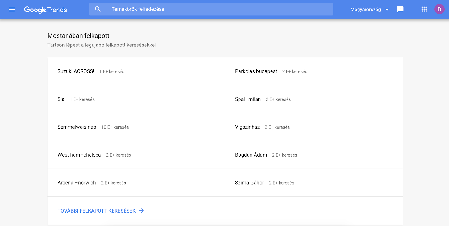Open the Semmelweis-nap trend entry
The height and width of the screenshot is (226, 449).
tap(77, 127)
